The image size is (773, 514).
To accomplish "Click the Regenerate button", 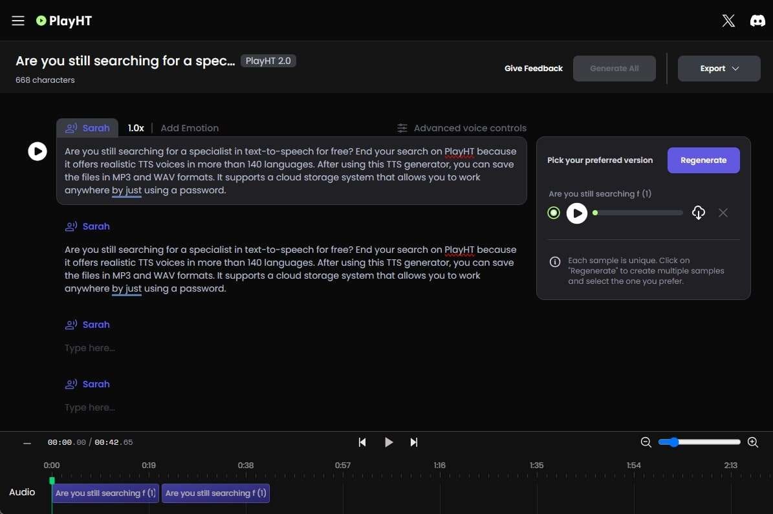I will [x=703, y=160].
